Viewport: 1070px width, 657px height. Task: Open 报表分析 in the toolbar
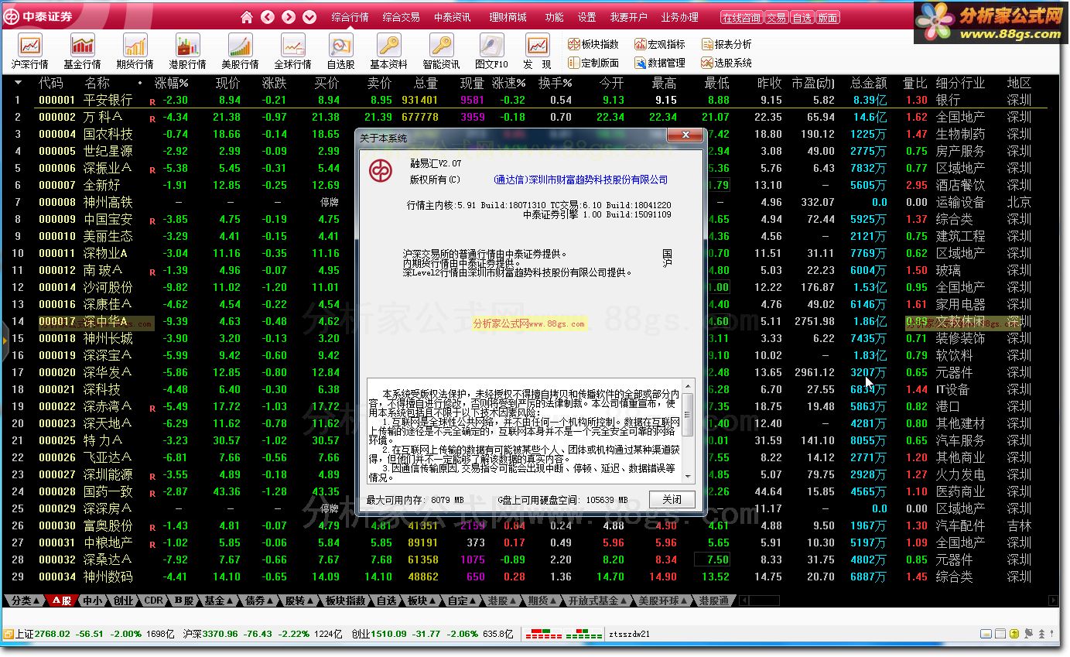[726, 44]
